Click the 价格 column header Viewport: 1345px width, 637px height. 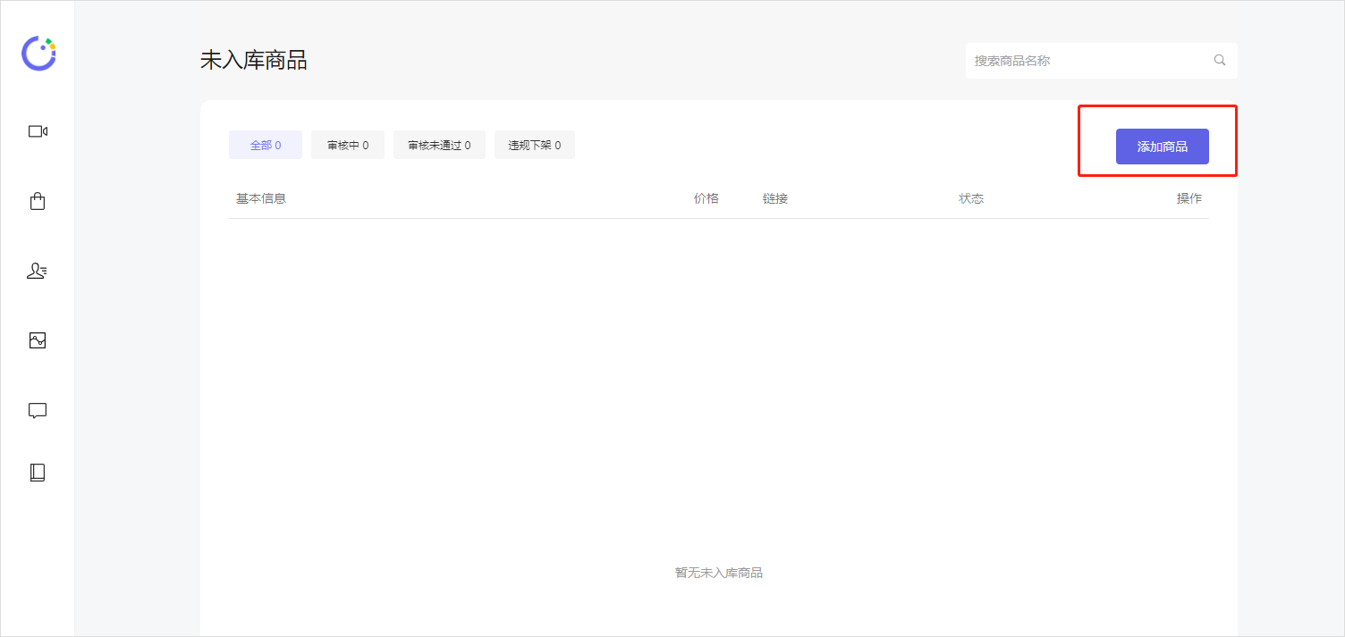coord(706,198)
